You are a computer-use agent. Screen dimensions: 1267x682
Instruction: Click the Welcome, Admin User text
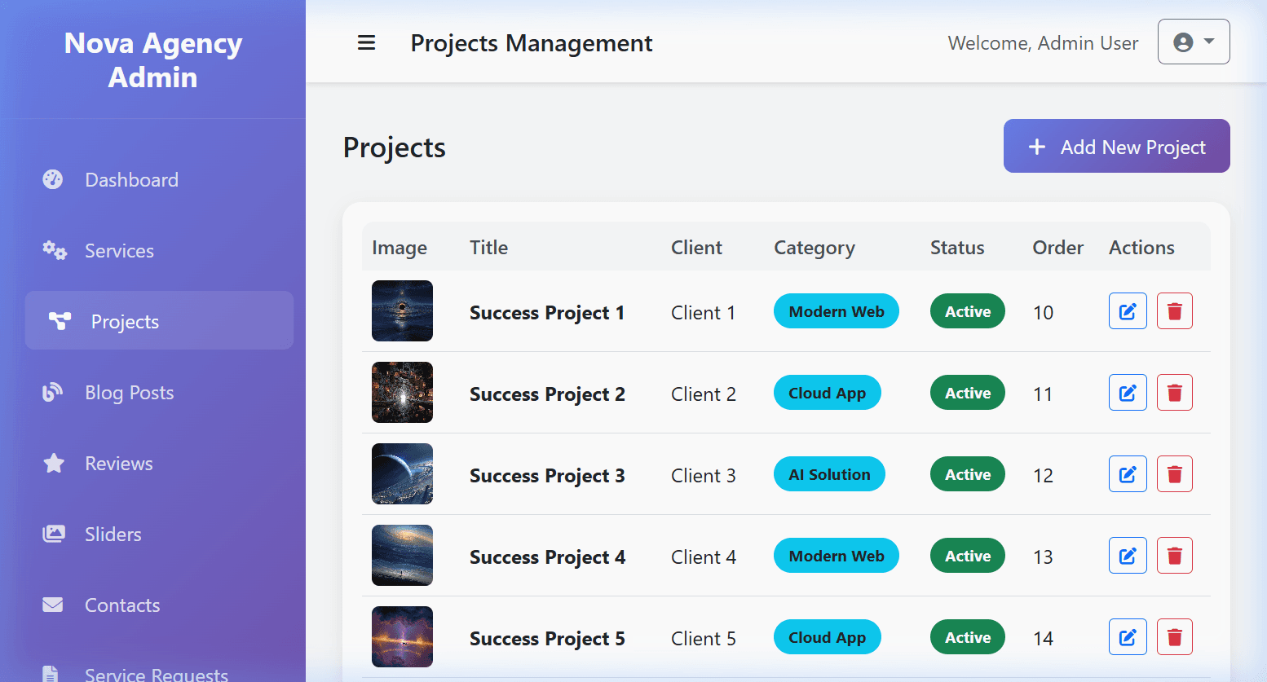click(x=1043, y=43)
